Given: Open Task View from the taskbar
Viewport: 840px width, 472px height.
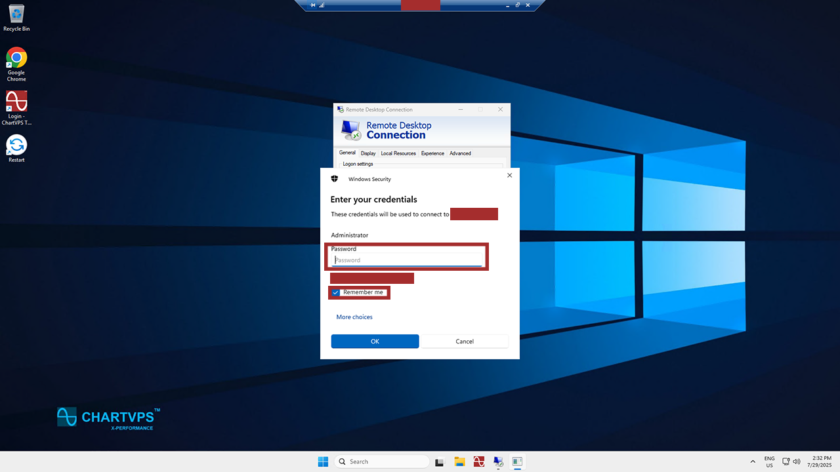Looking at the screenshot, I should [x=440, y=462].
